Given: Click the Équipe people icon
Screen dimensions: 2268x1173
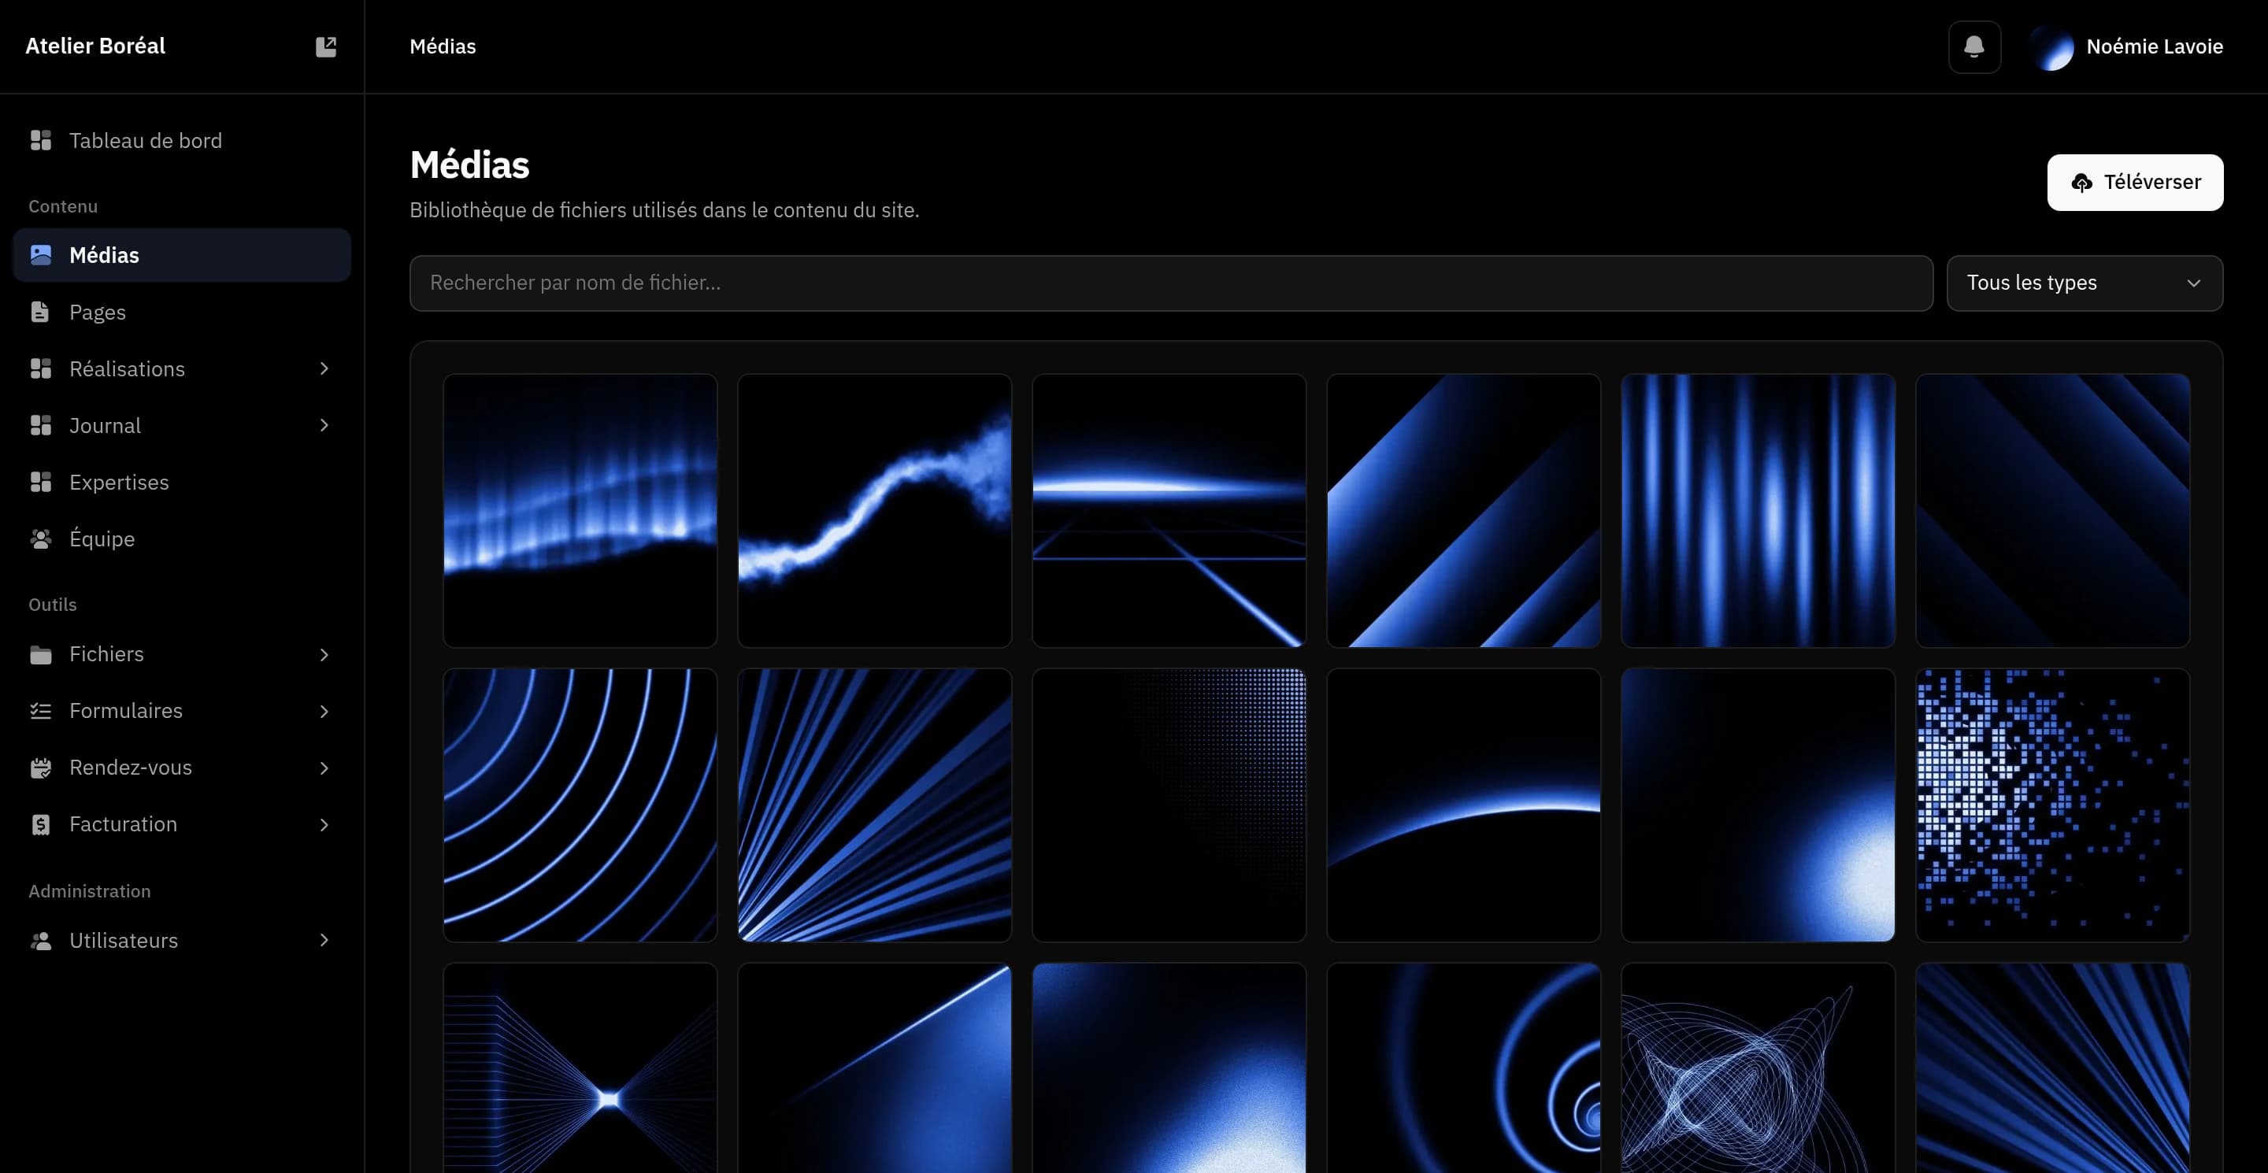Looking at the screenshot, I should point(40,539).
